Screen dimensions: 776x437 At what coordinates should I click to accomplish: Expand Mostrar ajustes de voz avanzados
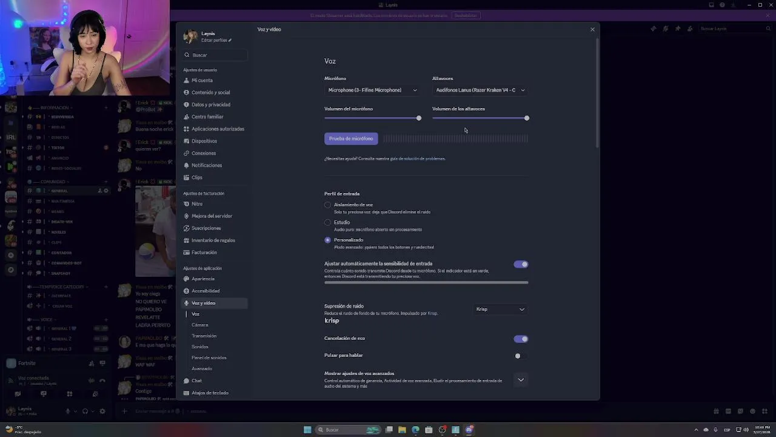tap(521, 380)
